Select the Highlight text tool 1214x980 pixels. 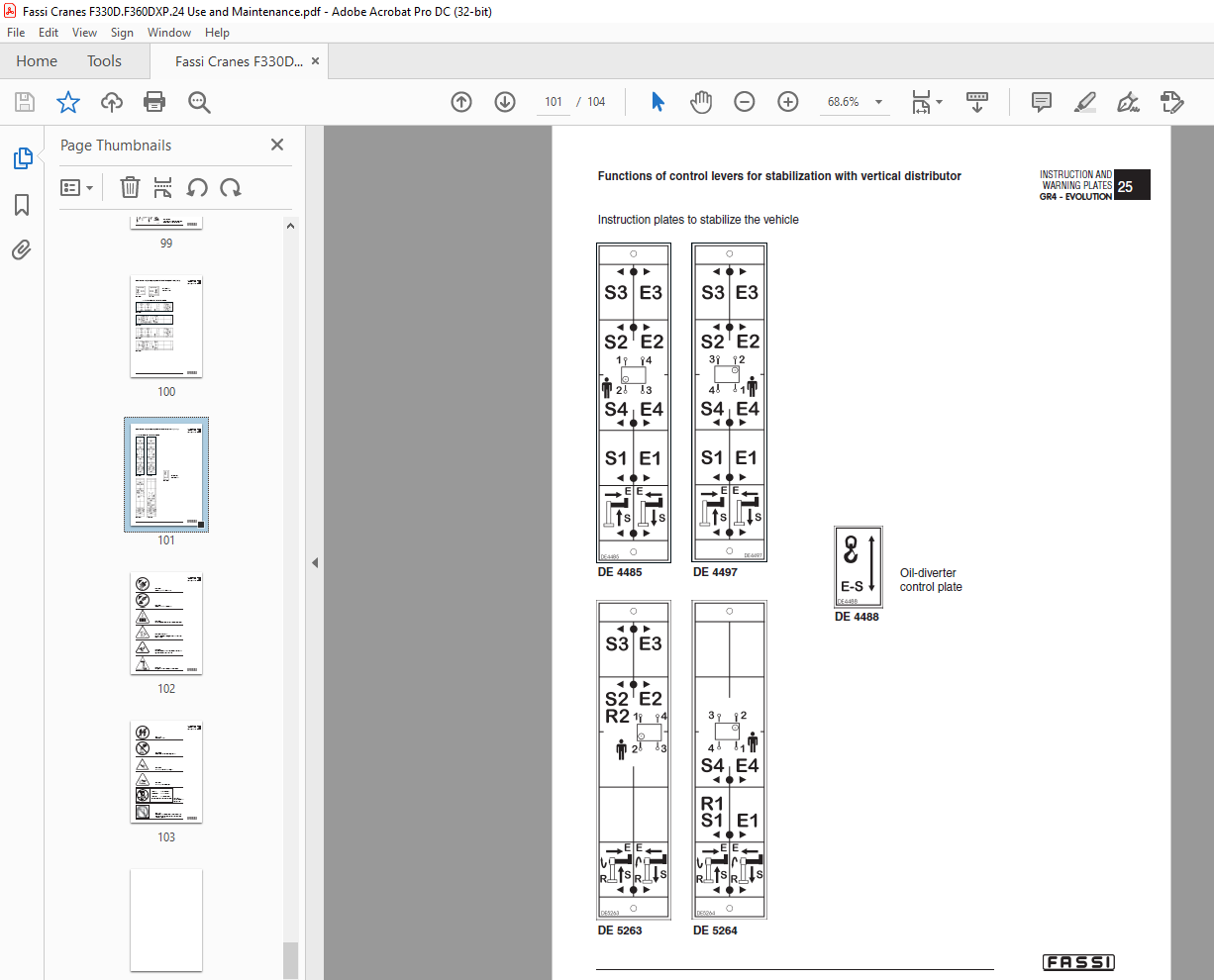1085,102
